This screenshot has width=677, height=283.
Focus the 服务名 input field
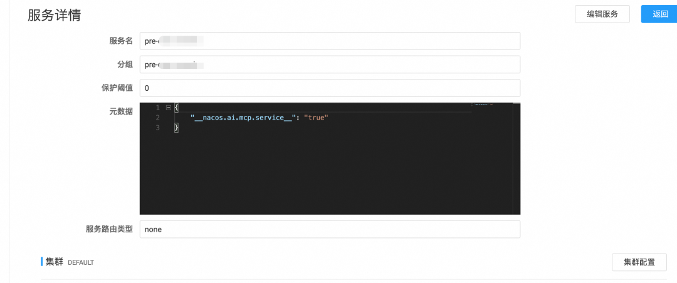coord(330,41)
